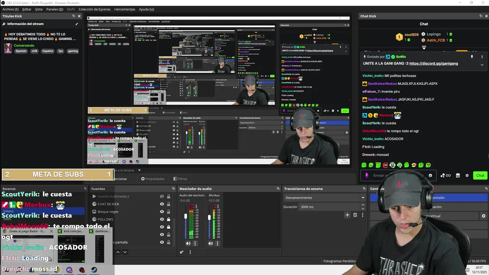Open the Editar menu
489x275 pixels.
point(27,9)
